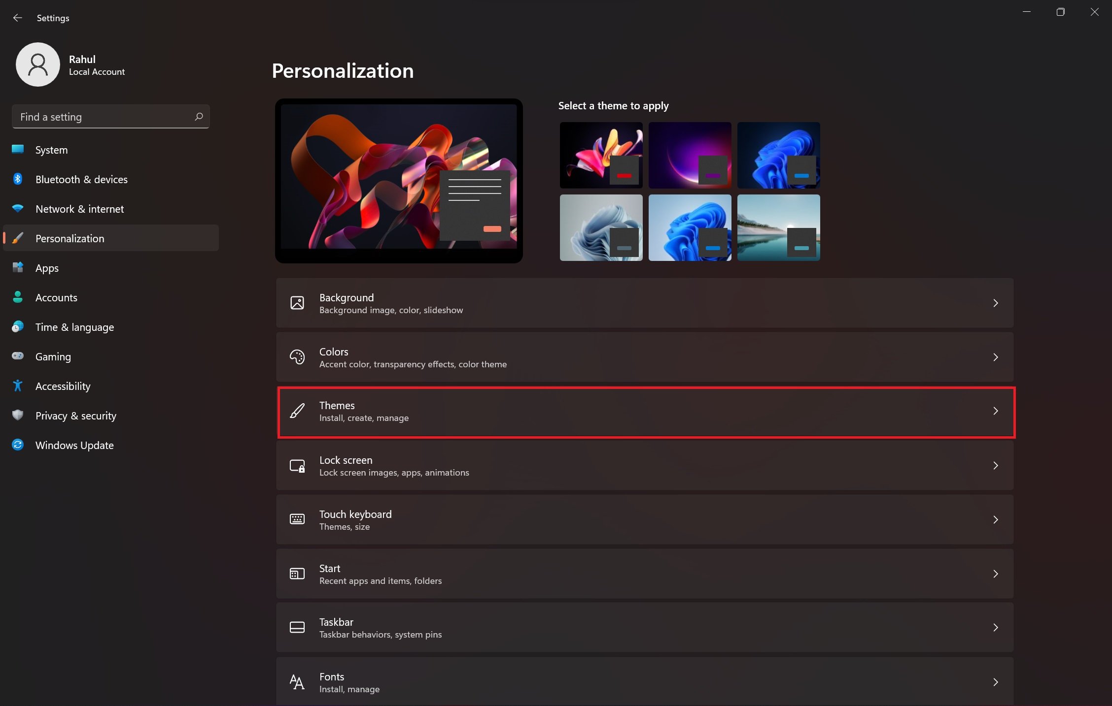This screenshot has height=706, width=1112.
Task: Click the Gaming settings icon
Action: pyautogui.click(x=19, y=355)
